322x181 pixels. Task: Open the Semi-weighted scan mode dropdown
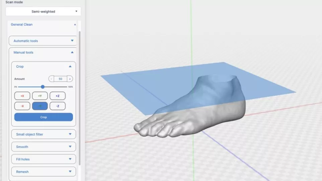(43, 11)
